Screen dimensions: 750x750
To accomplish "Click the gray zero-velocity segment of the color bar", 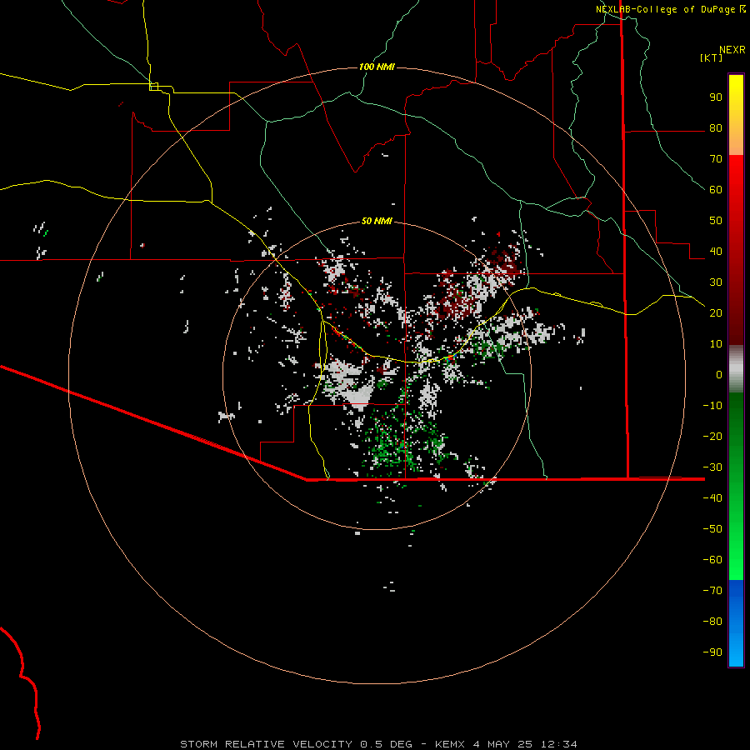I will [736, 369].
